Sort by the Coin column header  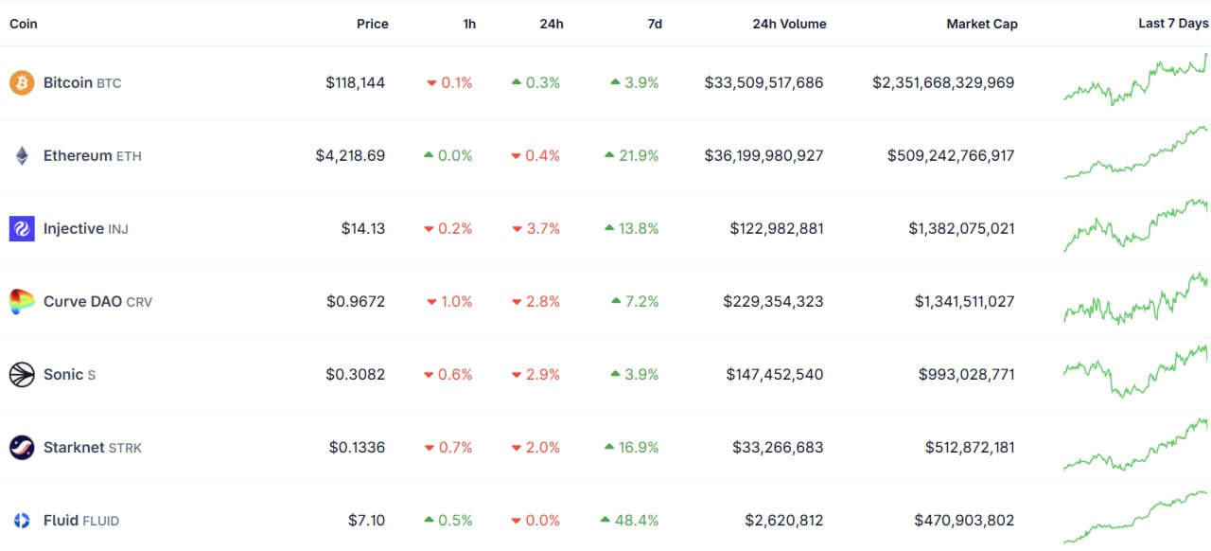pos(24,24)
